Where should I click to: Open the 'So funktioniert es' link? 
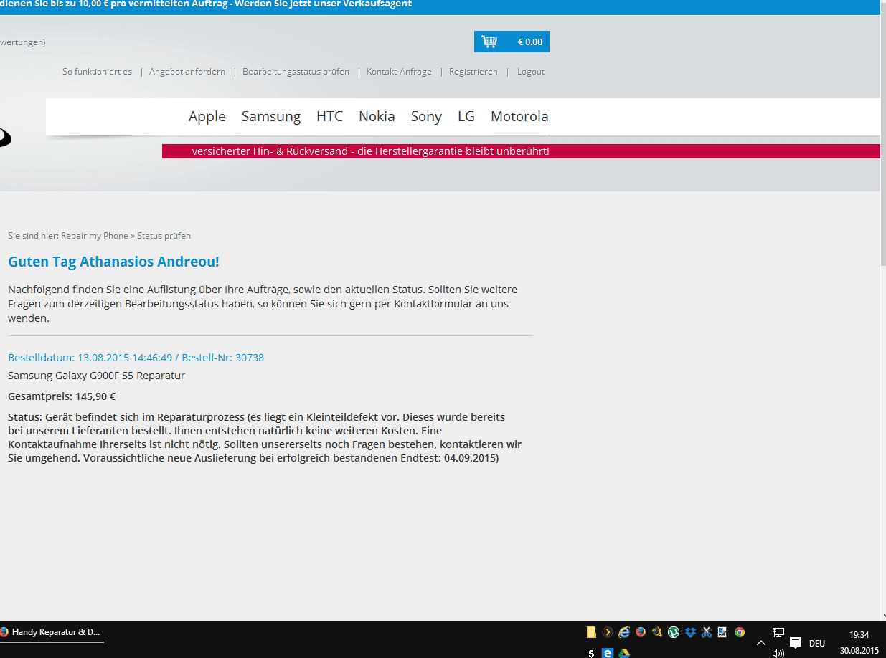[97, 72]
